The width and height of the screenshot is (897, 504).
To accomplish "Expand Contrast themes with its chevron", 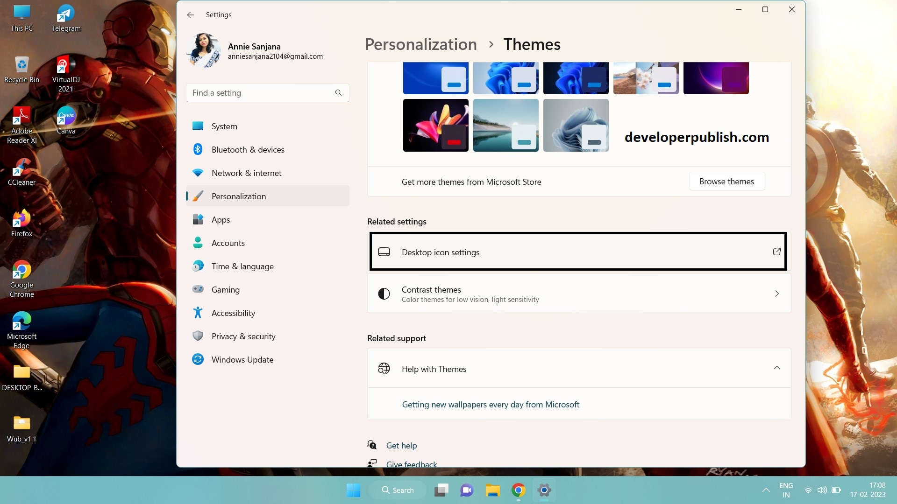I will (777, 294).
